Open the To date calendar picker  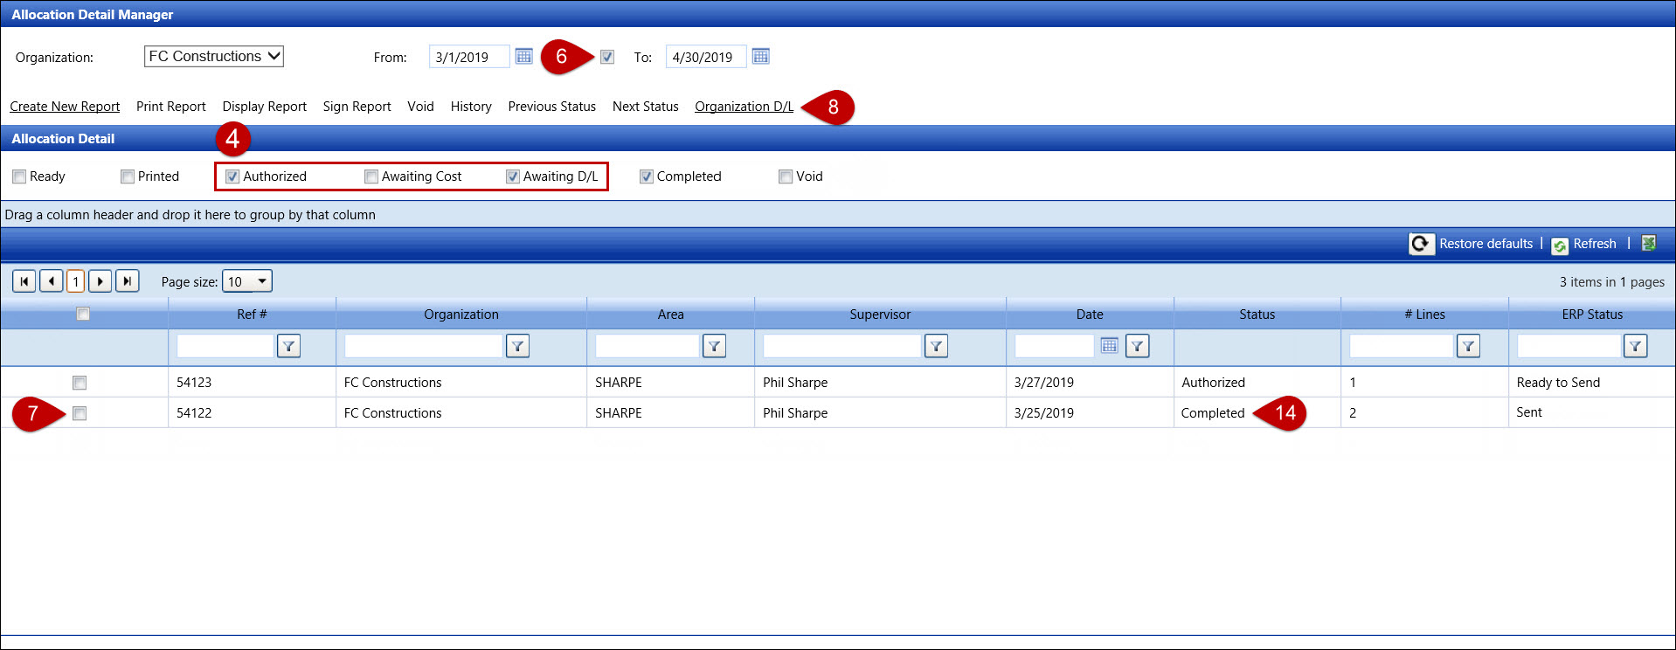point(760,57)
